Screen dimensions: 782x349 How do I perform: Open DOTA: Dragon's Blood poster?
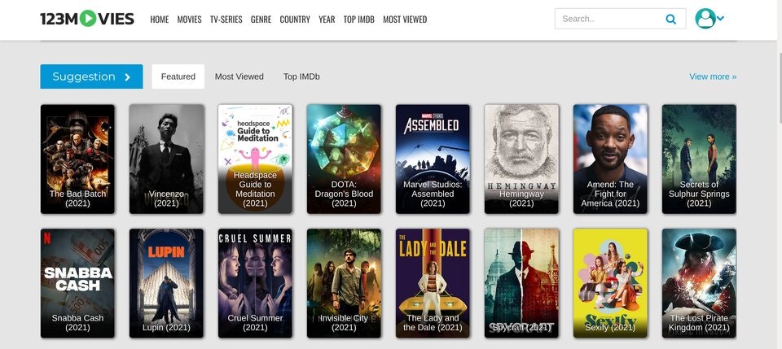pos(344,159)
